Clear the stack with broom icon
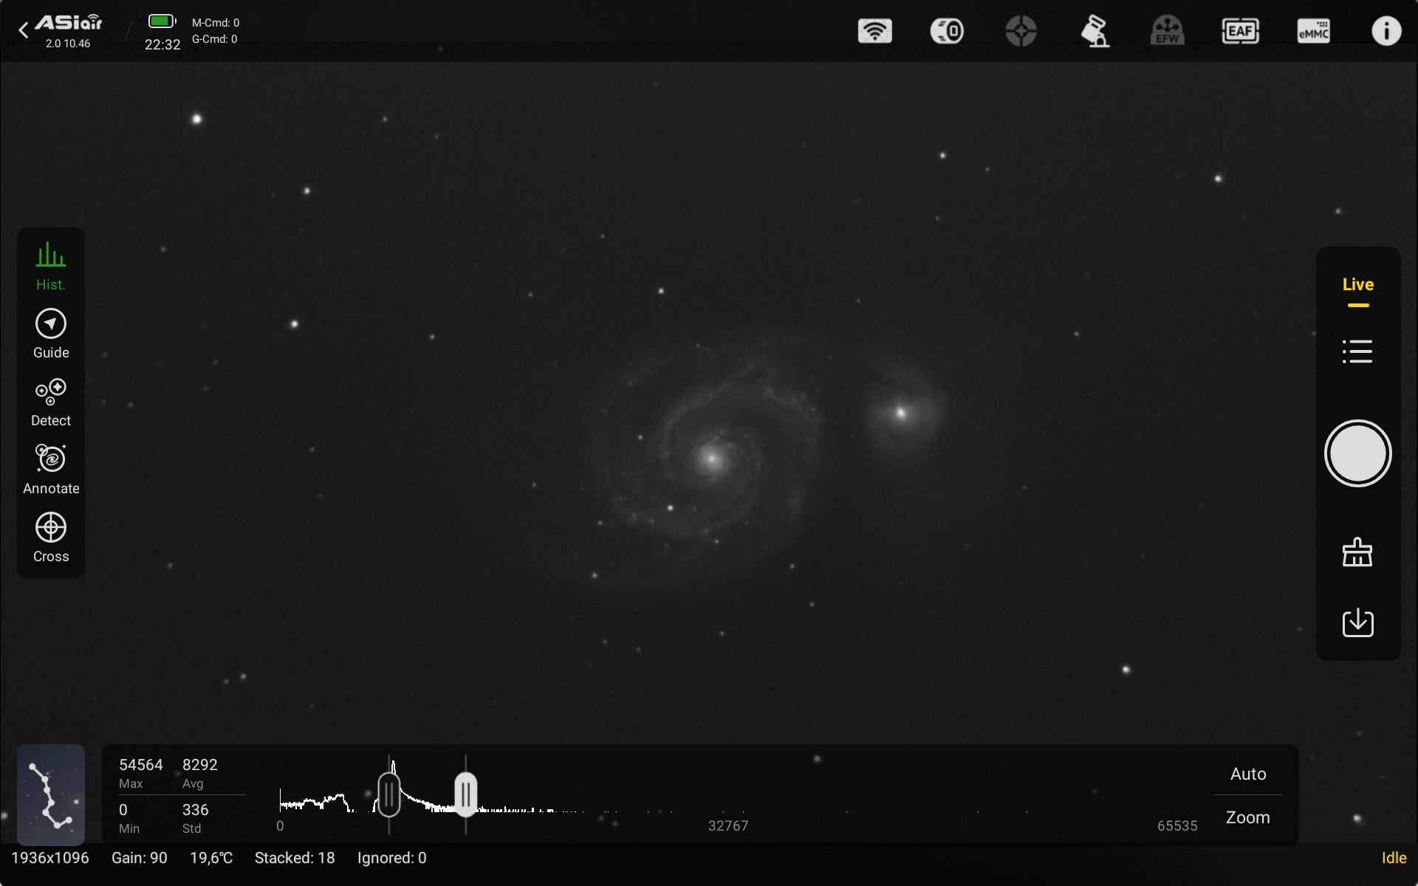This screenshot has width=1418, height=886. 1357,552
